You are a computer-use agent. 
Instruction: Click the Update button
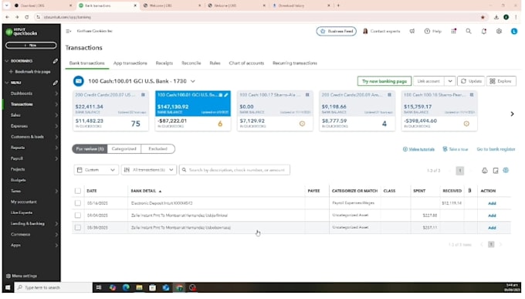[x=471, y=81]
